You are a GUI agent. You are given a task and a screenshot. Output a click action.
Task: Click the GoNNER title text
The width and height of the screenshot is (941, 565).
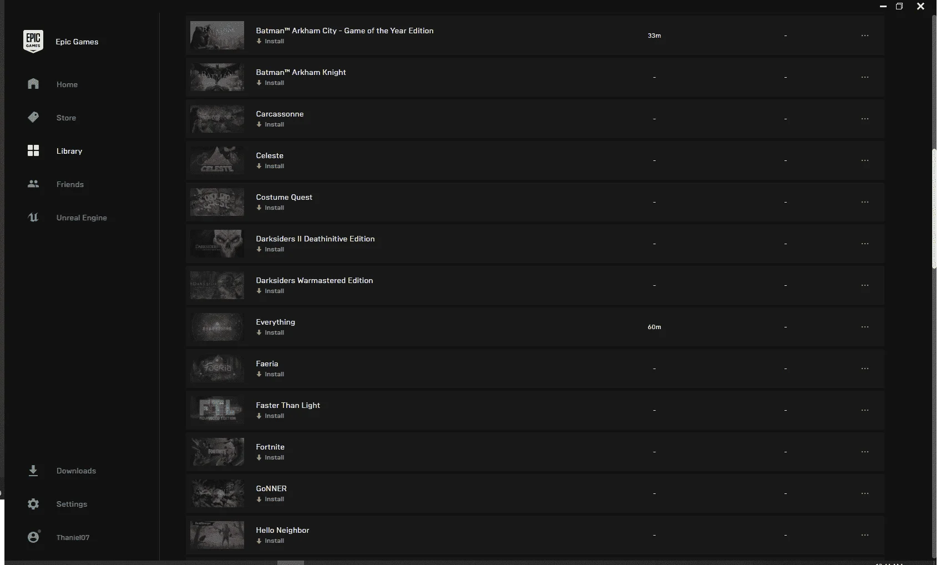[271, 488]
